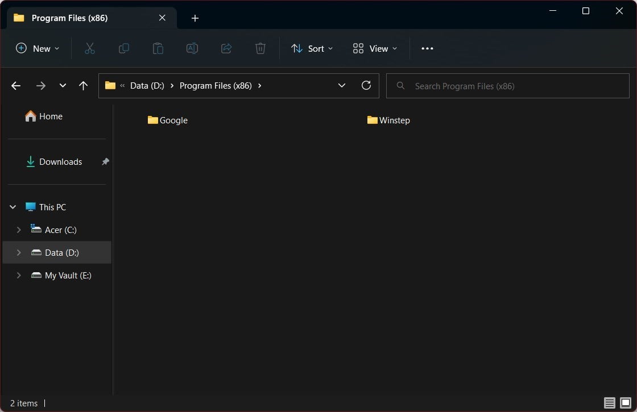Switch to details view in status bar
This screenshot has width=637, height=412.
[609, 403]
